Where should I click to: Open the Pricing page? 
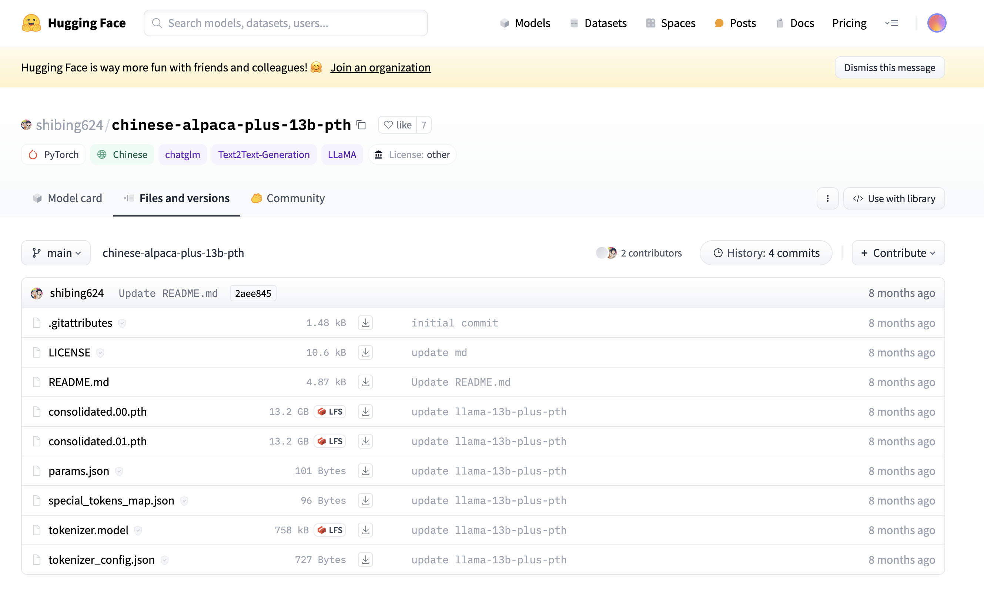pos(849,23)
